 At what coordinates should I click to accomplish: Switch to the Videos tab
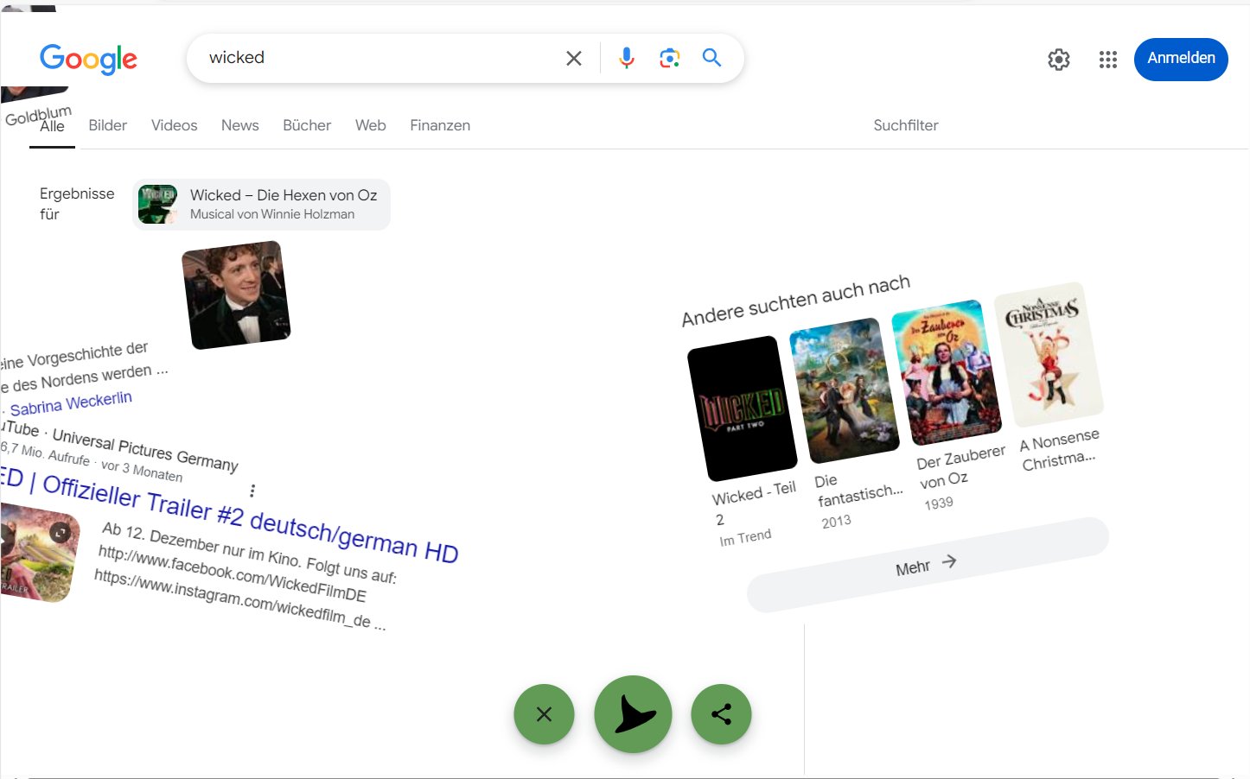(174, 125)
